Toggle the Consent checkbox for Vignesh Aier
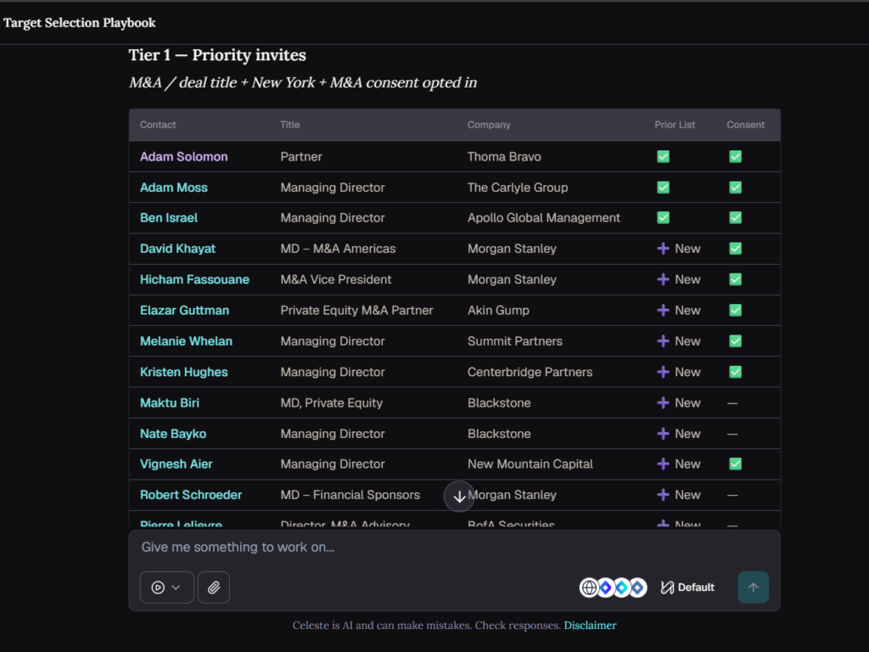 [x=735, y=464]
